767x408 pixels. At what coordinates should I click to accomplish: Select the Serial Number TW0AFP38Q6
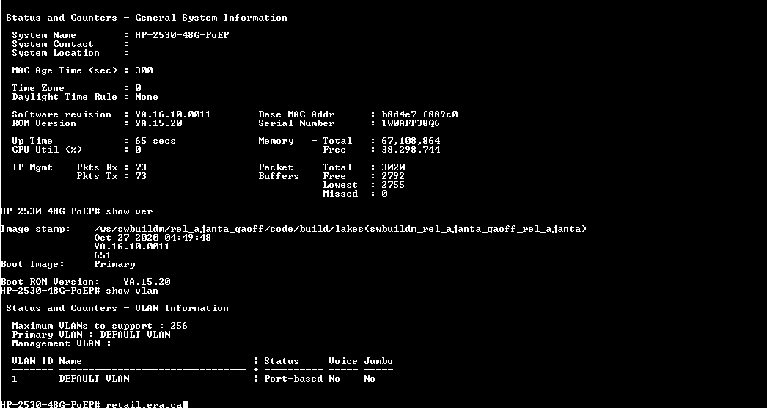pos(411,123)
